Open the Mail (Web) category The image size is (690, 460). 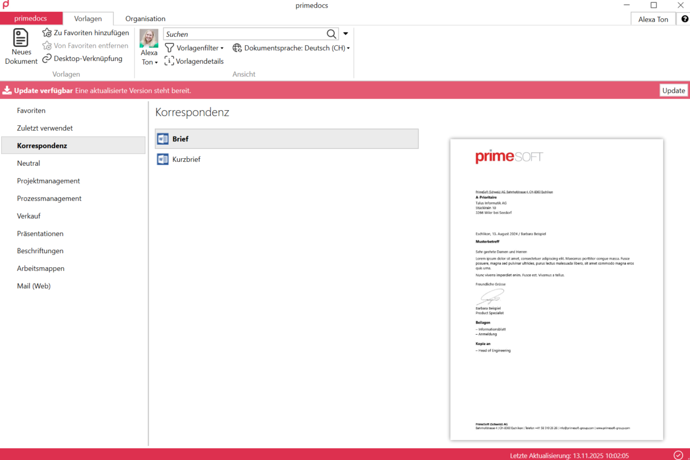pos(73,286)
